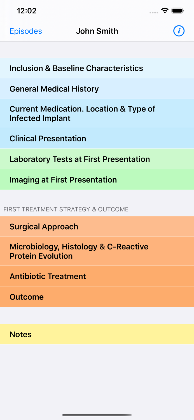The image size is (194, 420).
Task: Tap the 12:02 clock in status bar
Action: tap(27, 11)
